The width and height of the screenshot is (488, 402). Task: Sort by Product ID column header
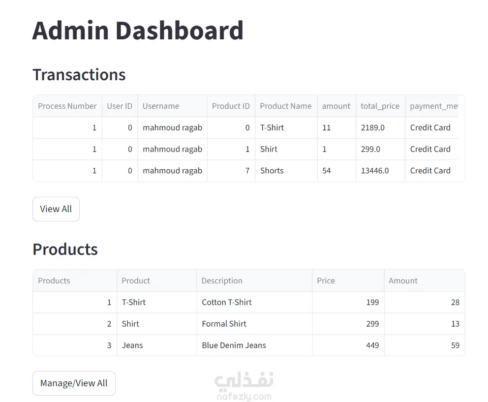tap(231, 106)
